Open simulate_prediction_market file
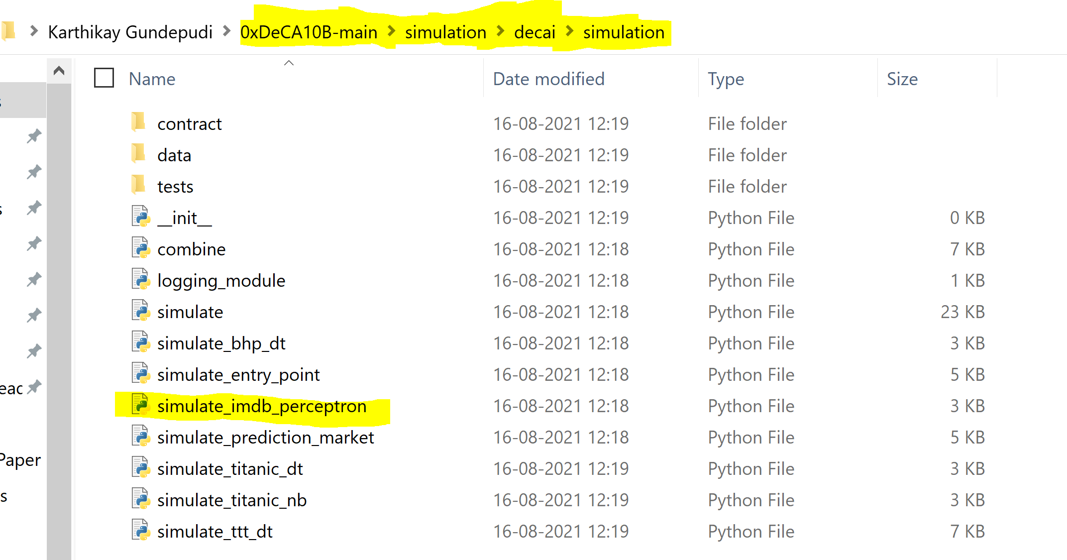Image resolution: width=1067 pixels, height=560 pixels. [265, 437]
